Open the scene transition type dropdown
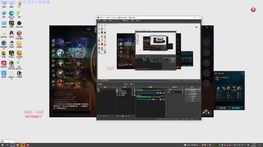263x147 pixels. [x=175, y=90]
